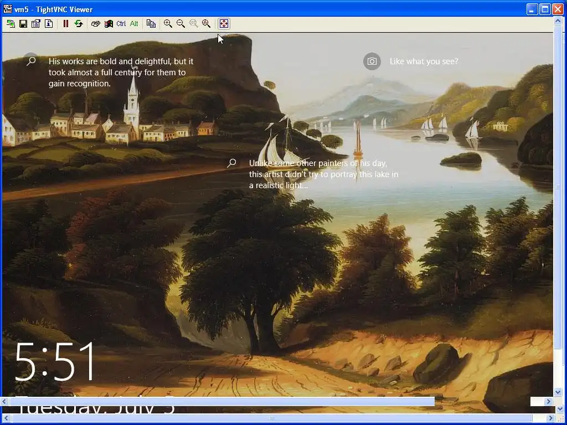
Task: Click the bottom outer horizontal scrollbar thumb
Action: (x=272, y=418)
